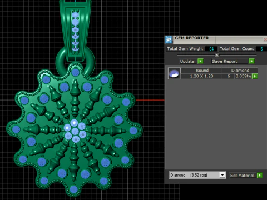Screen dimensions: 267x200
Task: Click the Gem Reporter panel logo icon
Action: pos(169,39)
